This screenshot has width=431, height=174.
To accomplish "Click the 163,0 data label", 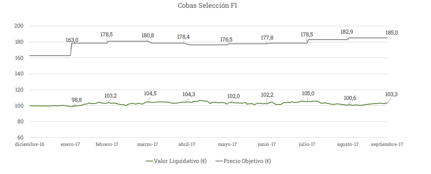I will pyautogui.click(x=72, y=40).
